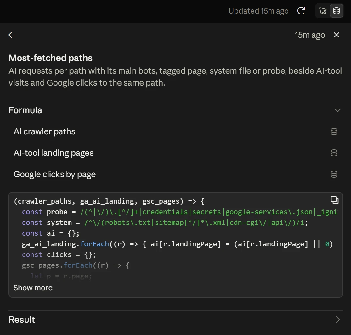Viewport: 351px width, 335px height.
Task: Click the const system regex line
Action: pos(165,222)
